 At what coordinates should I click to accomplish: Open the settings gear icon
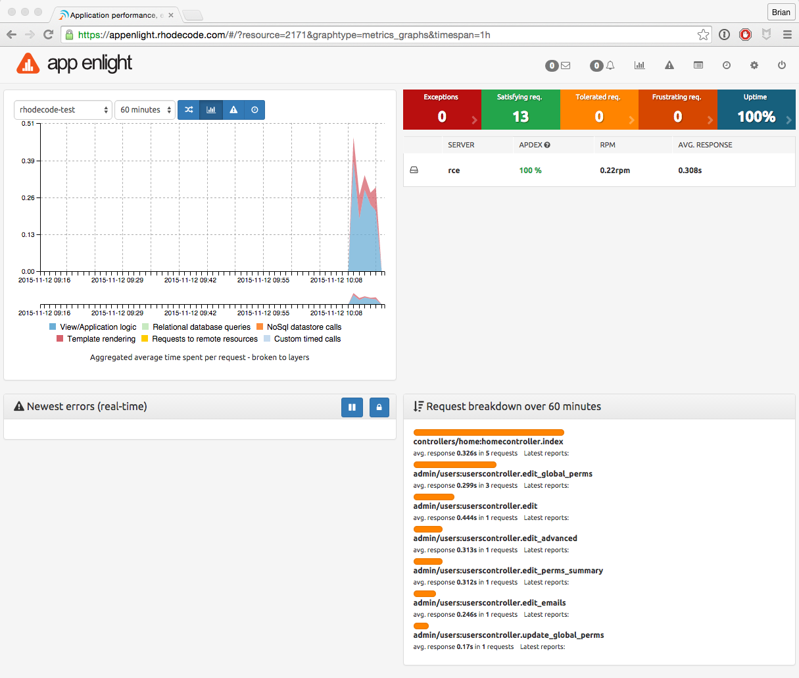pyautogui.click(x=754, y=65)
